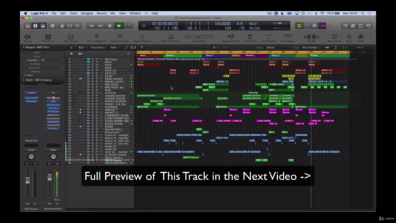Open the Mix menu
396x223 pixels.
point(113,14)
